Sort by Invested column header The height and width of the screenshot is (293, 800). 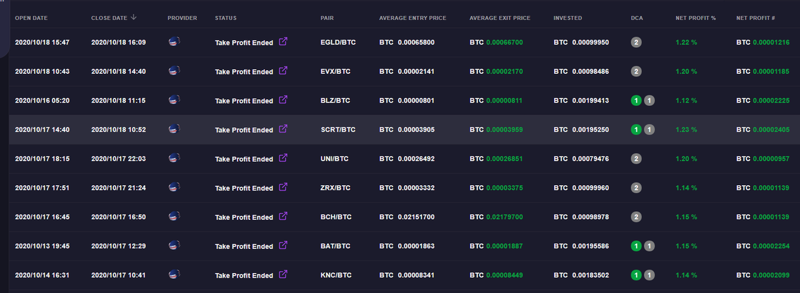[568, 17]
